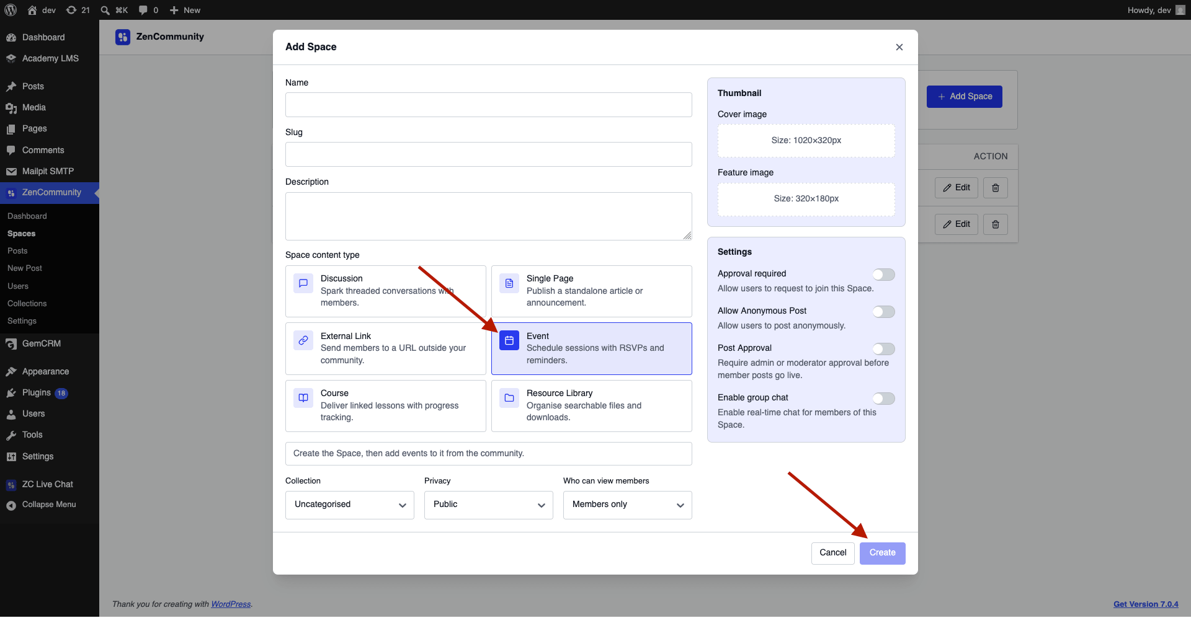
Task: Open Collections in ZenCommunity submenu
Action: pos(27,304)
